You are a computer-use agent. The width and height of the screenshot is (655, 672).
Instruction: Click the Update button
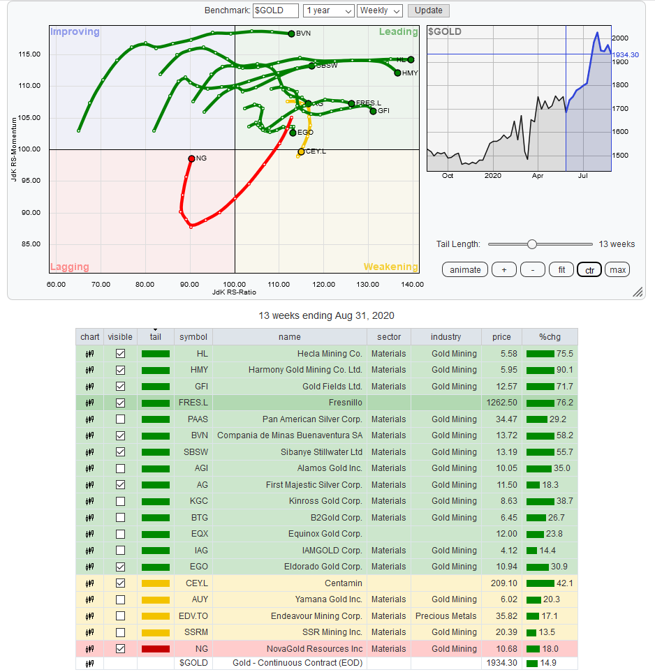pyautogui.click(x=429, y=10)
